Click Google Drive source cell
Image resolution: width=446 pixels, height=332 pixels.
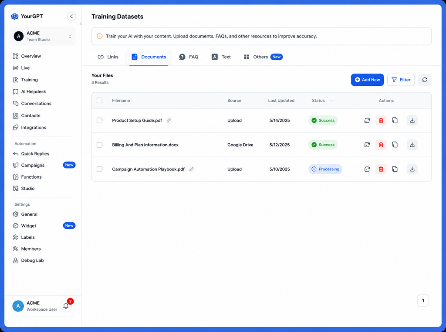click(240, 145)
